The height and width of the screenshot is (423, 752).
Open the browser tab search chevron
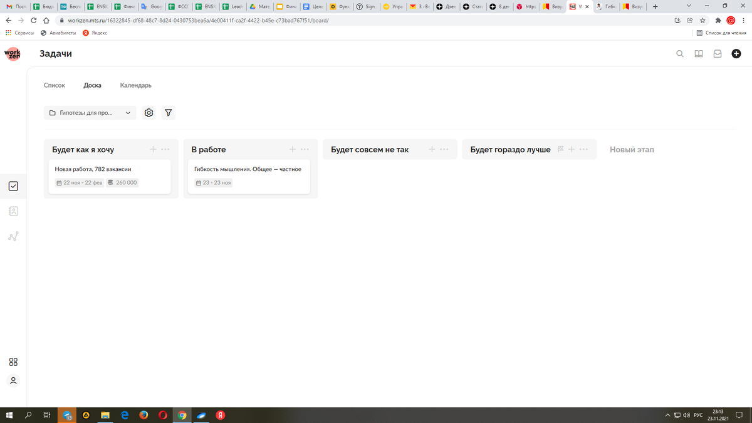tap(689, 6)
